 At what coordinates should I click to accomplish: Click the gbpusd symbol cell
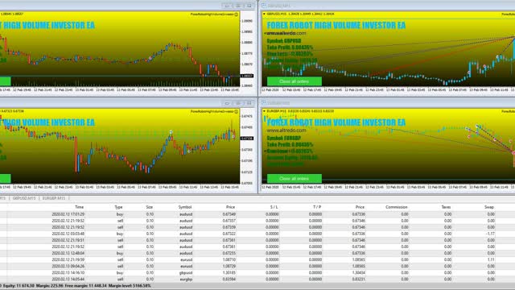pyautogui.click(x=186, y=272)
